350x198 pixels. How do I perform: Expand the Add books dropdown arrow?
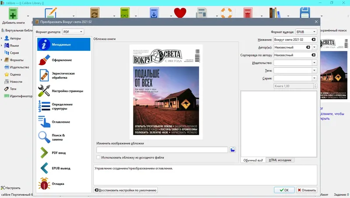(28, 16)
